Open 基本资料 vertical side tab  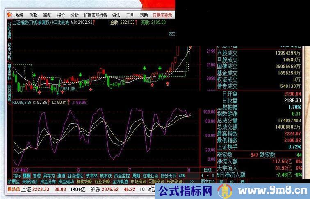(9, 72)
